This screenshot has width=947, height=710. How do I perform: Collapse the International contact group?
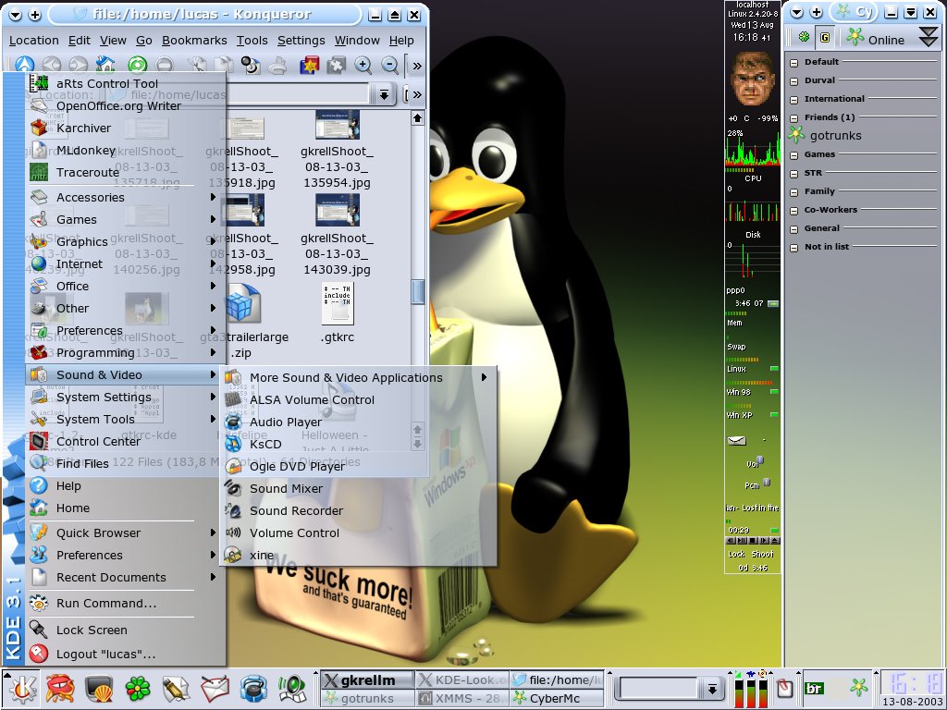tap(793, 100)
